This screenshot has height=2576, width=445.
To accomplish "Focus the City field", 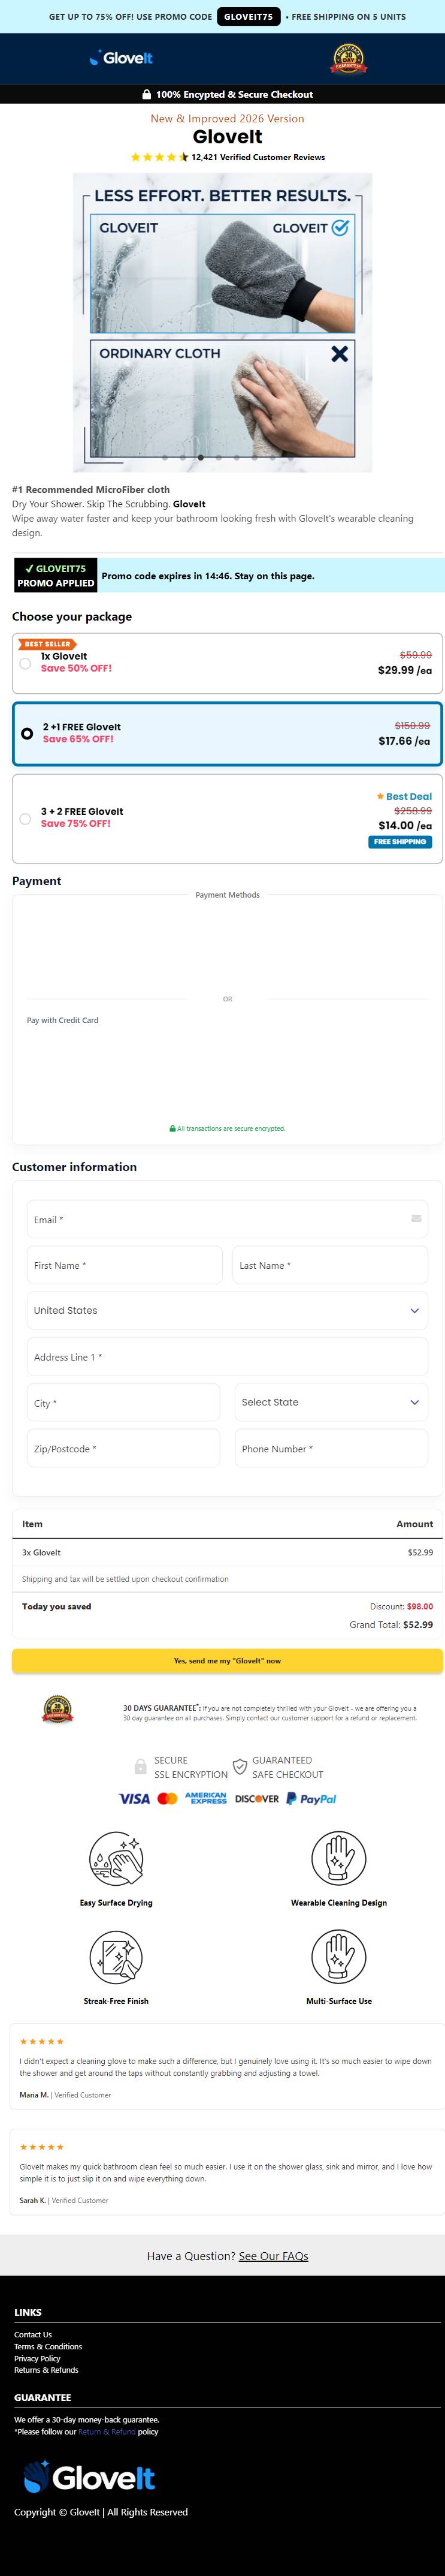I will [124, 1402].
